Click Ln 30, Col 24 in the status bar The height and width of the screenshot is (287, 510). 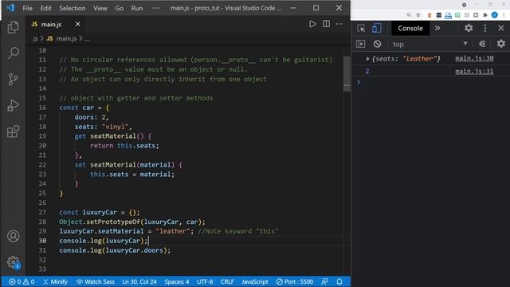point(139,281)
